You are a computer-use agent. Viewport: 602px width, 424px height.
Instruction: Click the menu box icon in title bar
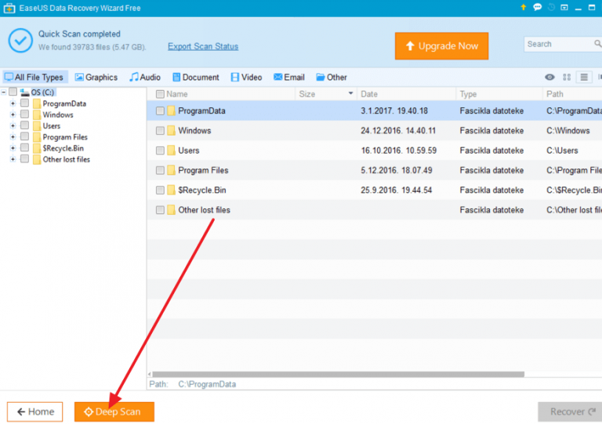point(564,7)
